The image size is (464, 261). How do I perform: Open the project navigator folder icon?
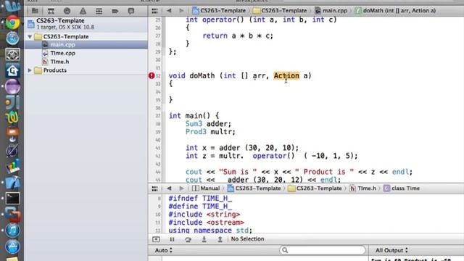[35, 12]
